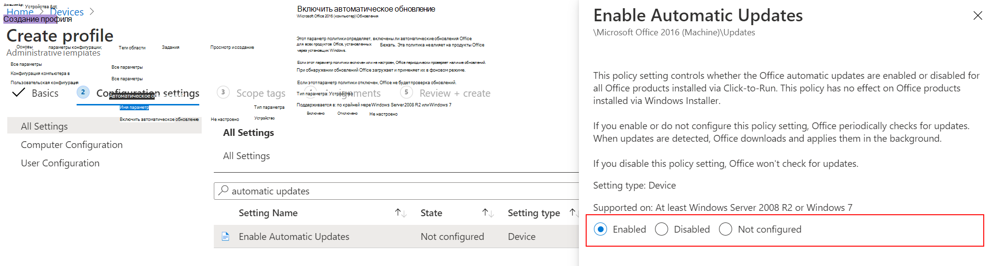991x266 pixels.
Task: Choose the Not configured radio option
Action: (725, 229)
